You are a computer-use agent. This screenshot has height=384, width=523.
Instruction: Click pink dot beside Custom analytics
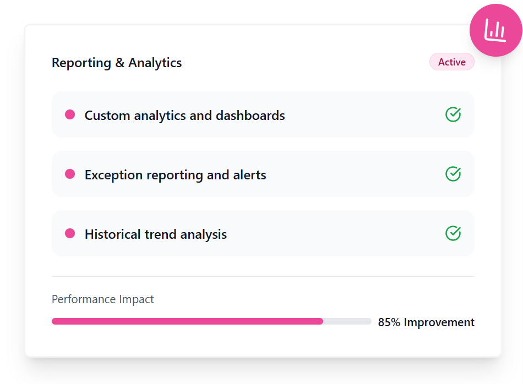tap(70, 114)
